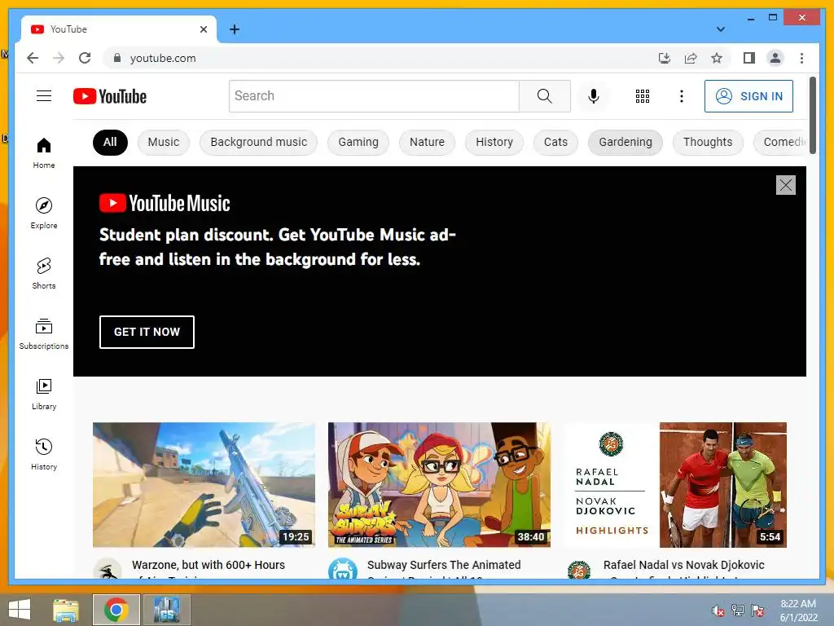Open the Warzone 600+ Hours title
The image size is (834, 626).
tap(208, 566)
